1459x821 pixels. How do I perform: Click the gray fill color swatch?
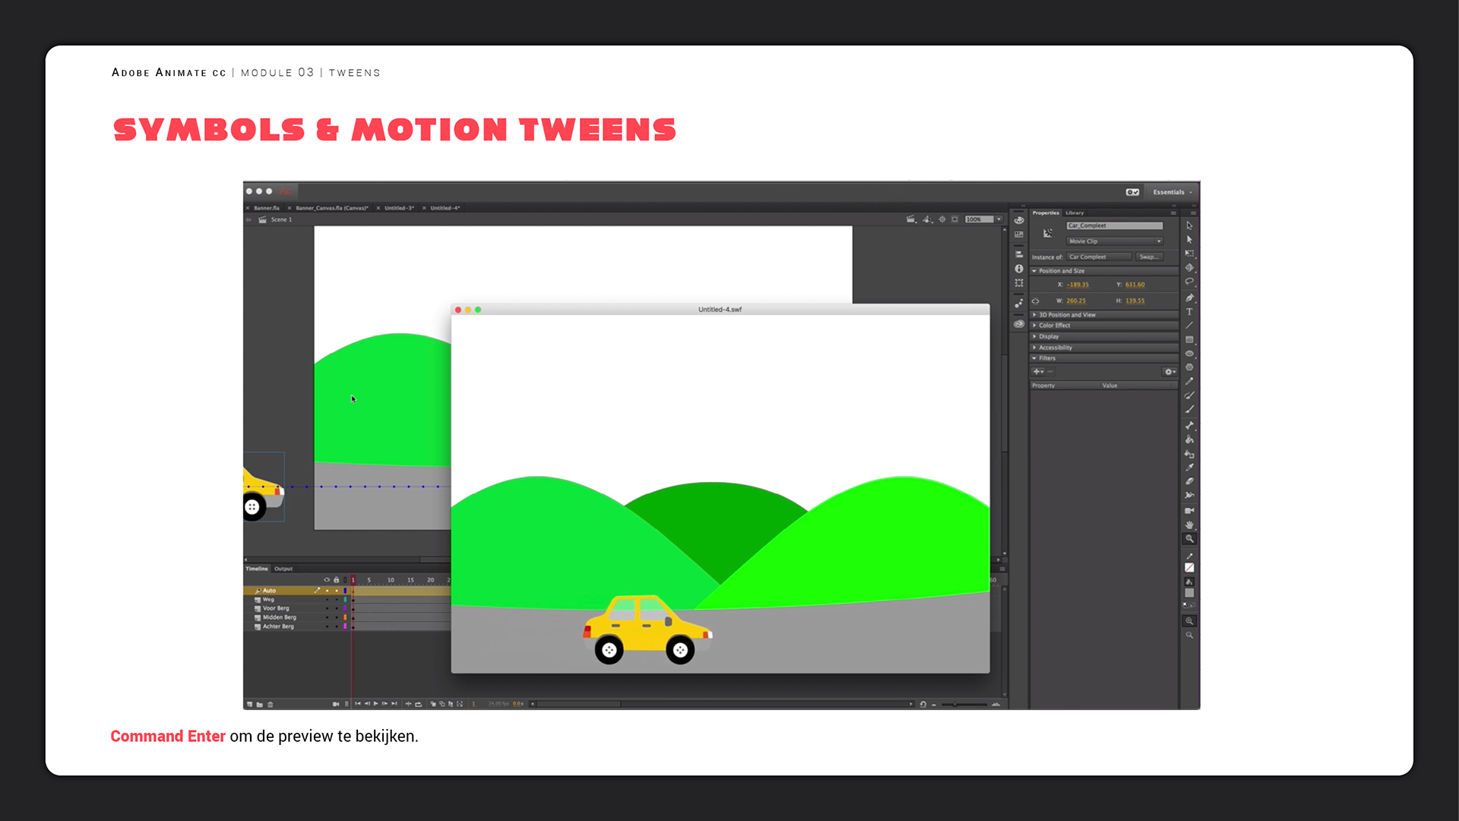pos(1189,593)
